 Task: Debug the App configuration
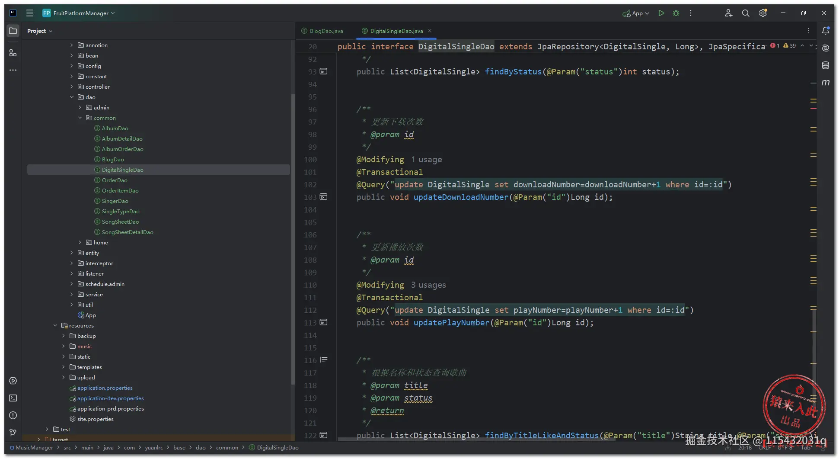(x=676, y=13)
